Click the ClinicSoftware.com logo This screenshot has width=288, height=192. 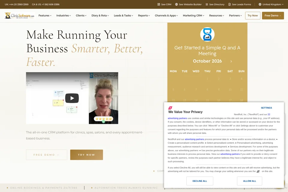[19, 16]
